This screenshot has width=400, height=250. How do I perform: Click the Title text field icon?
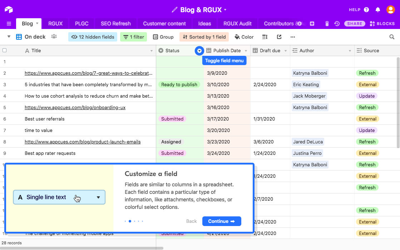coord(27,51)
